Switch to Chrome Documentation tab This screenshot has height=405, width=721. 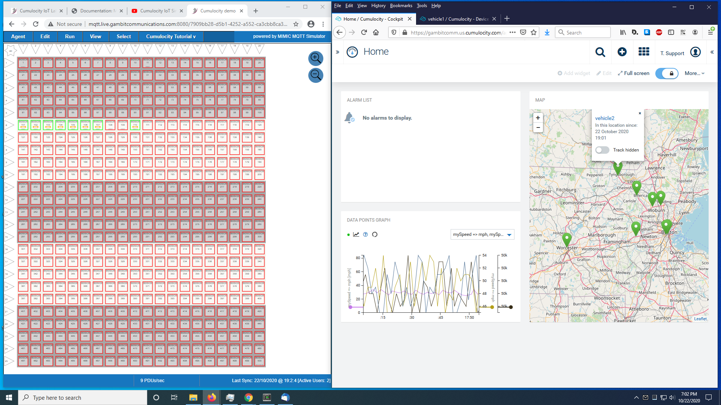click(x=97, y=11)
